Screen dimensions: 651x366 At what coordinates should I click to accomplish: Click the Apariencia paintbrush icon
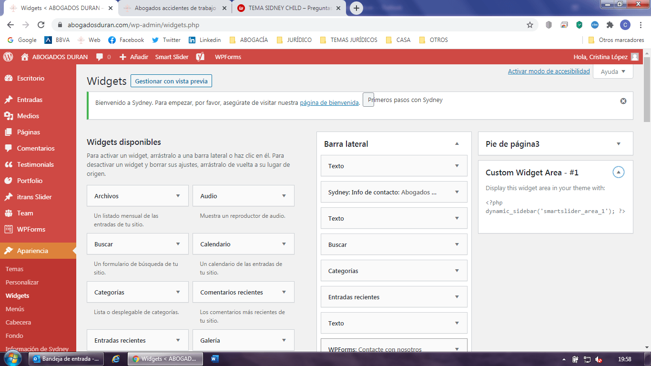point(8,251)
